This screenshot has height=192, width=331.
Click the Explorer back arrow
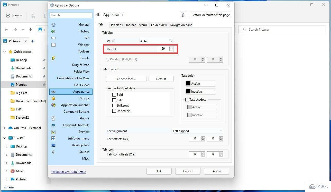(x=6, y=30)
